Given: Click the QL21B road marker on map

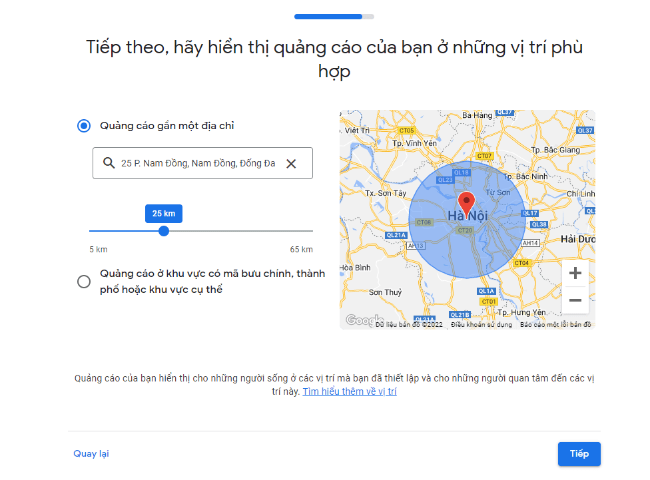Looking at the screenshot, I should (x=460, y=315).
